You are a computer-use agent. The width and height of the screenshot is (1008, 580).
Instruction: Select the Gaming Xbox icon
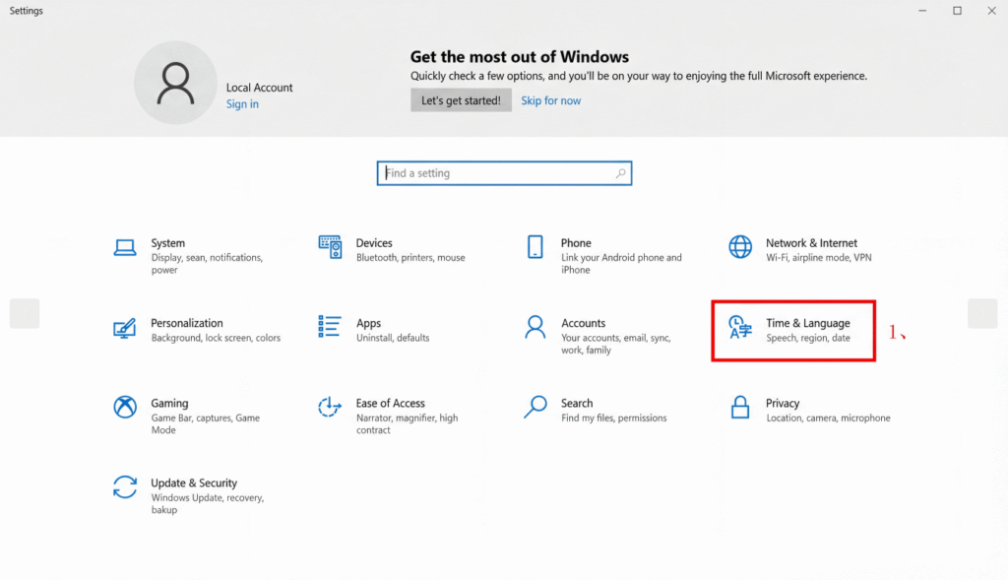[125, 407]
